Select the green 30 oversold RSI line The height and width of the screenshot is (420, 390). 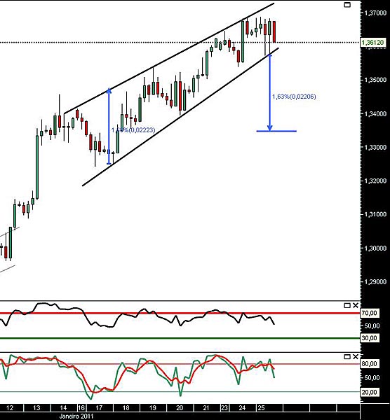(x=180, y=338)
